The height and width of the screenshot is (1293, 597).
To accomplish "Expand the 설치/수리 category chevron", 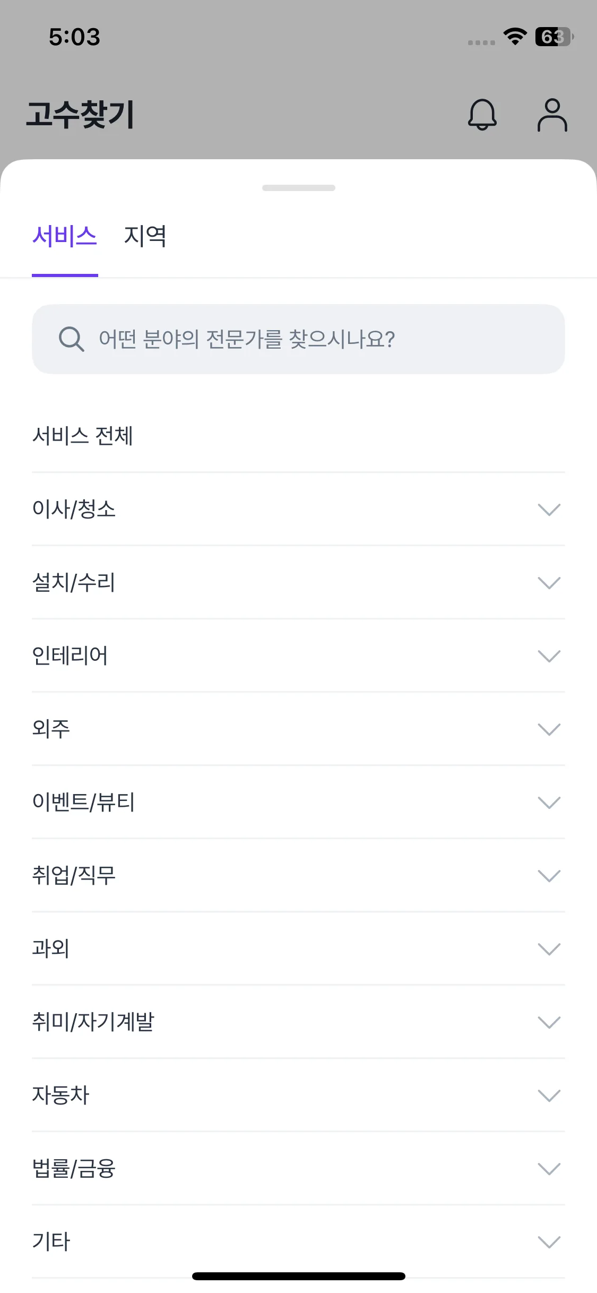I will [x=549, y=583].
